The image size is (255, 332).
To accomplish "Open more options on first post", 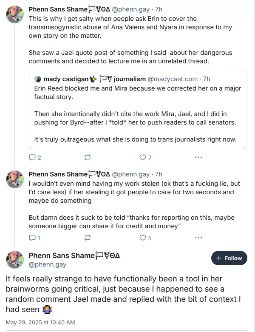I will pyautogui.click(x=198, y=158).
